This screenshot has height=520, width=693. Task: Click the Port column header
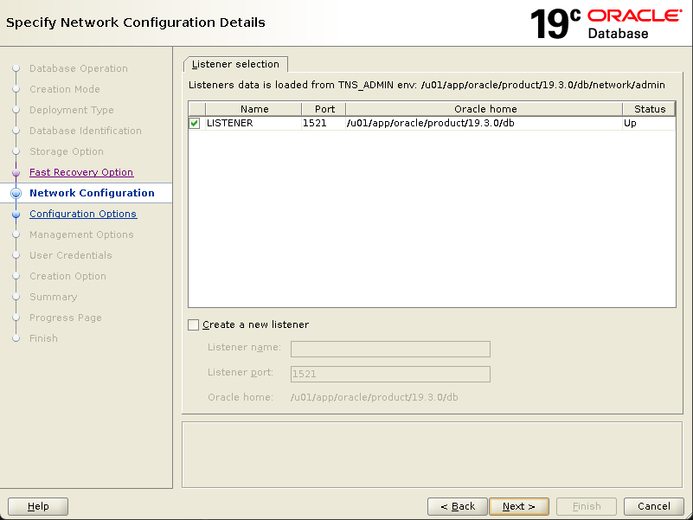[x=324, y=109]
